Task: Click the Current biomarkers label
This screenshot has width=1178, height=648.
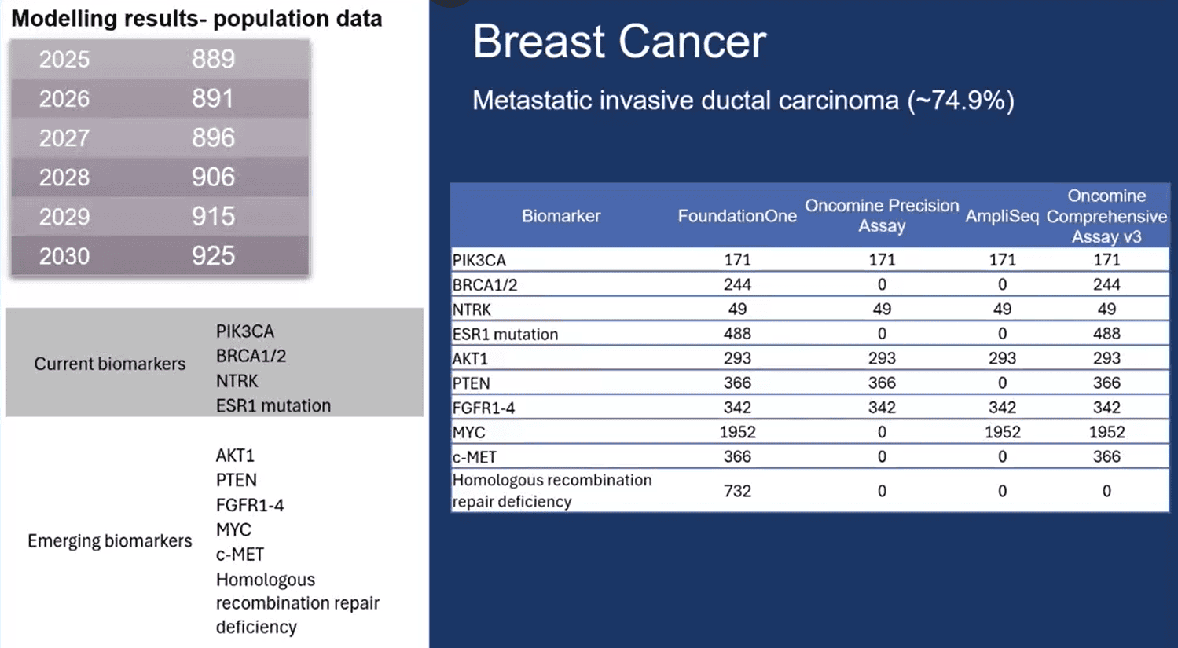Action: coord(110,364)
